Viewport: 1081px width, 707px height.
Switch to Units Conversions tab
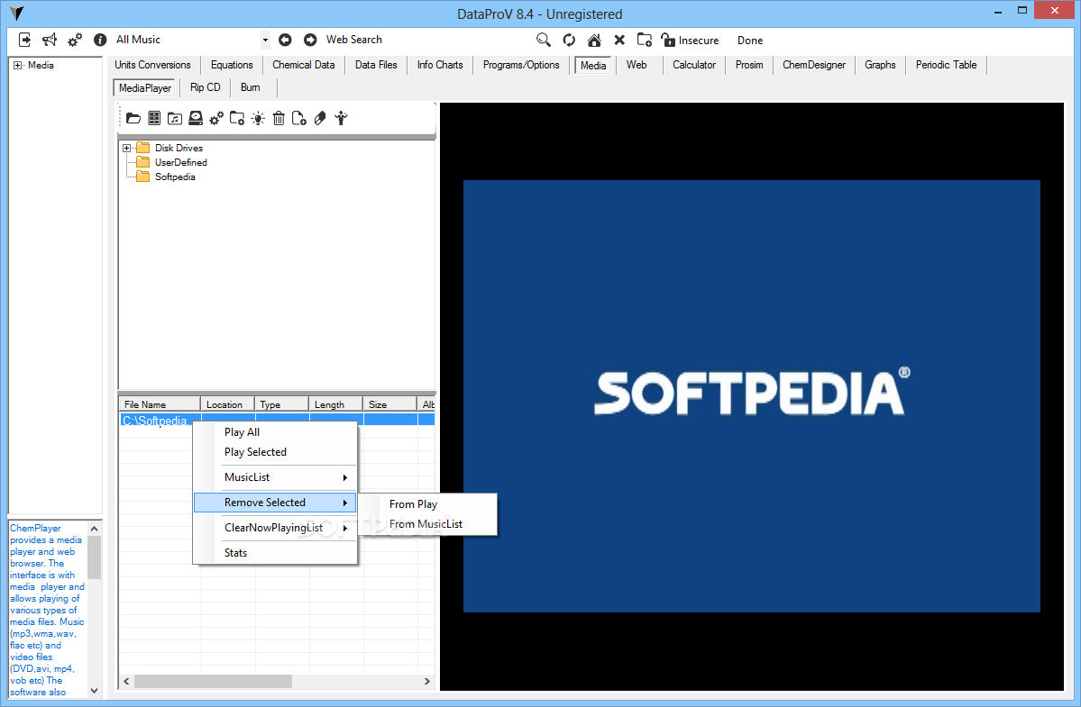[152, 65]
